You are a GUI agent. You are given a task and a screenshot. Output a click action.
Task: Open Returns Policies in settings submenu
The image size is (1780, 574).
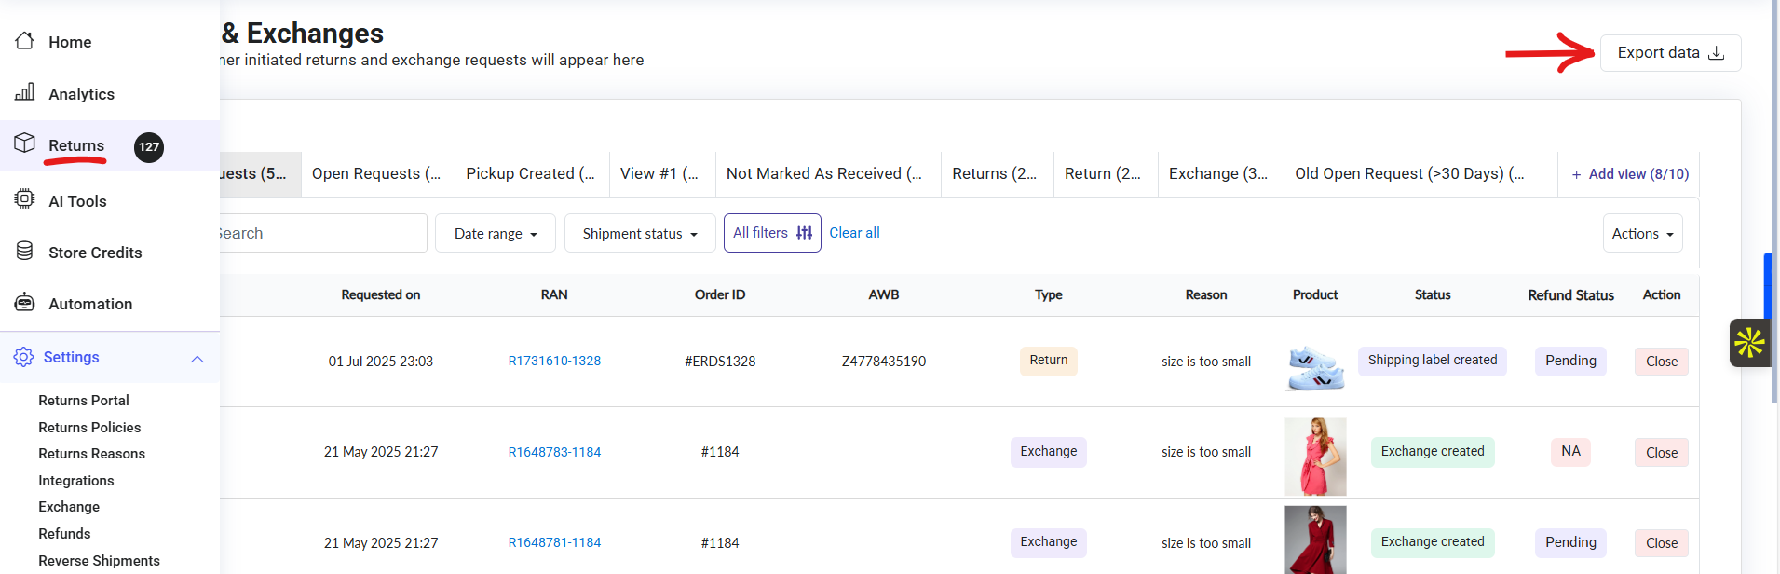coord(89,428)
